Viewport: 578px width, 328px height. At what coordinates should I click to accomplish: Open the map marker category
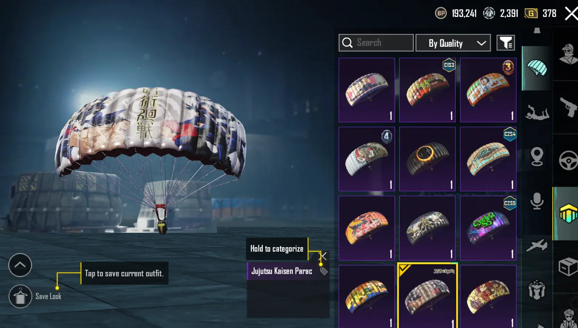[x=537, y=156]
